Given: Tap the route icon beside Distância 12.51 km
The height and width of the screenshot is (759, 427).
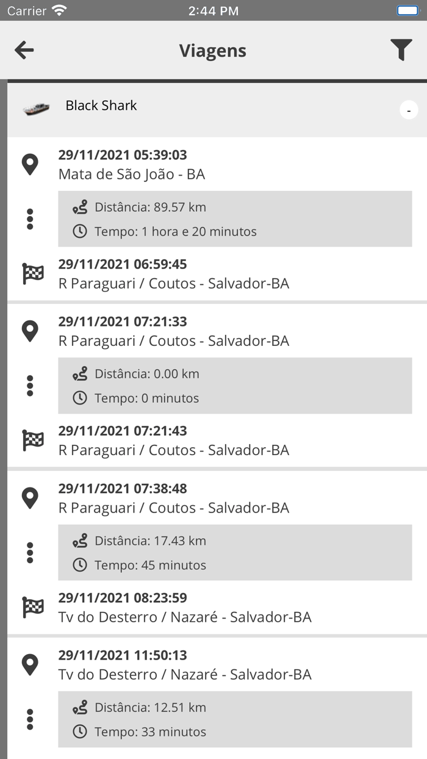Looking at the screenshot, I should pyautogui.click(x=80, y=708).
